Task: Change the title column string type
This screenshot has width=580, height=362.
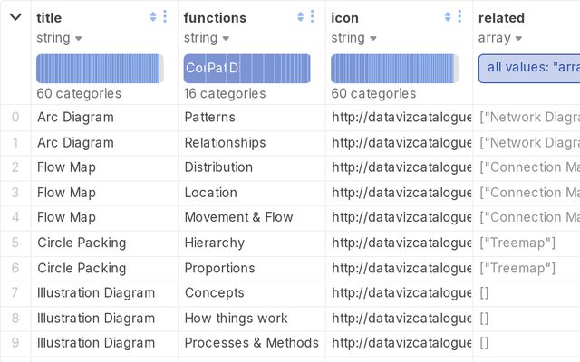Action: (x=59, y=38)
